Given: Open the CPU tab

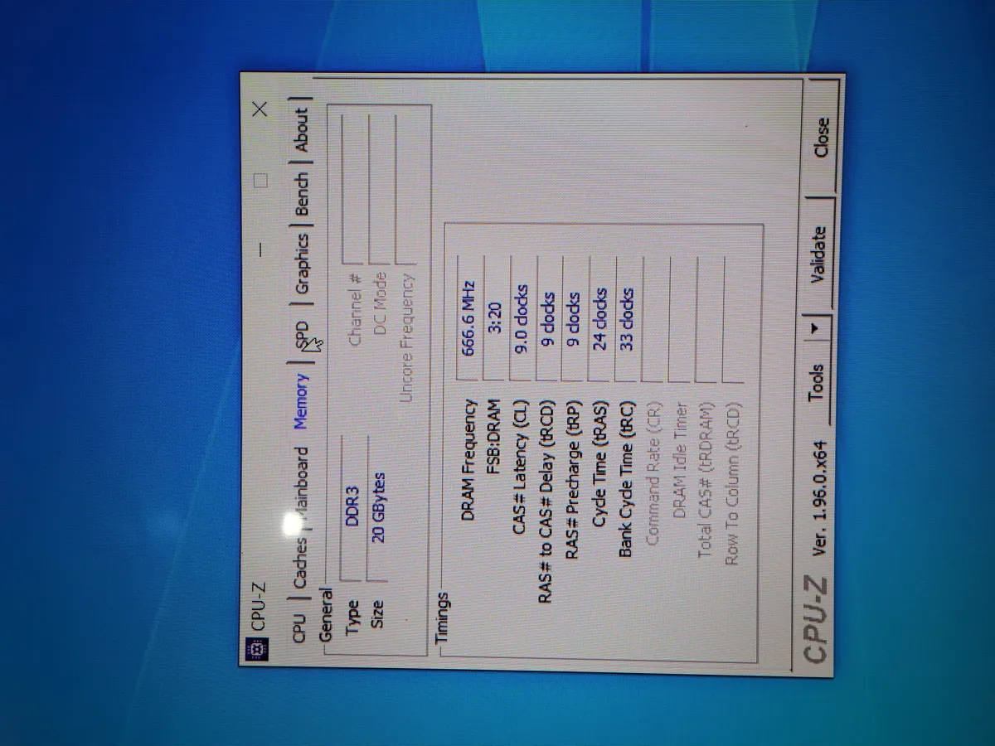Looking at the screenshot, I should [x=300, y=627].
